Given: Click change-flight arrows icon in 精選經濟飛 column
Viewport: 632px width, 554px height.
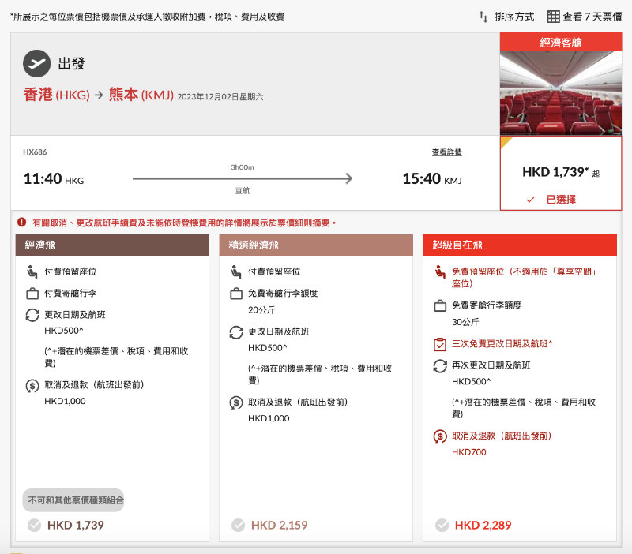Looking at the screenshot, I should [x=236, y=332].
